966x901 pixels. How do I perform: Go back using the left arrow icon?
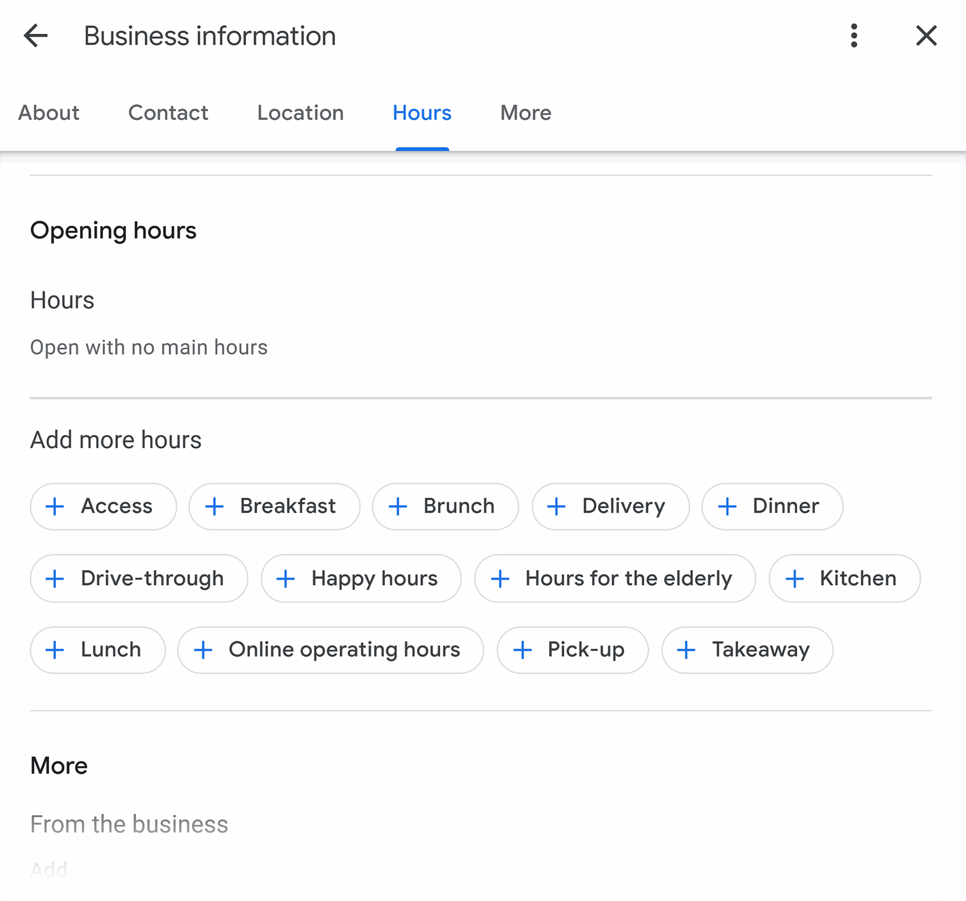(35, 35)
